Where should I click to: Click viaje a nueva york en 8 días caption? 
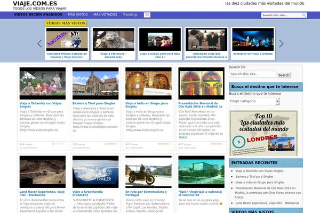click(x=160, y=55)
